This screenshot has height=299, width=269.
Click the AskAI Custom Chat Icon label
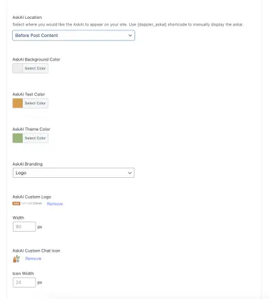coord(36,251)
